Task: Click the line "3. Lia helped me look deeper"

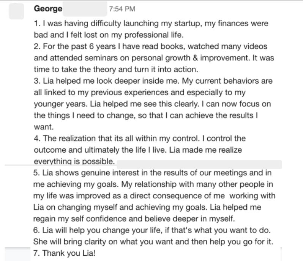Action: tap(153, 81)
